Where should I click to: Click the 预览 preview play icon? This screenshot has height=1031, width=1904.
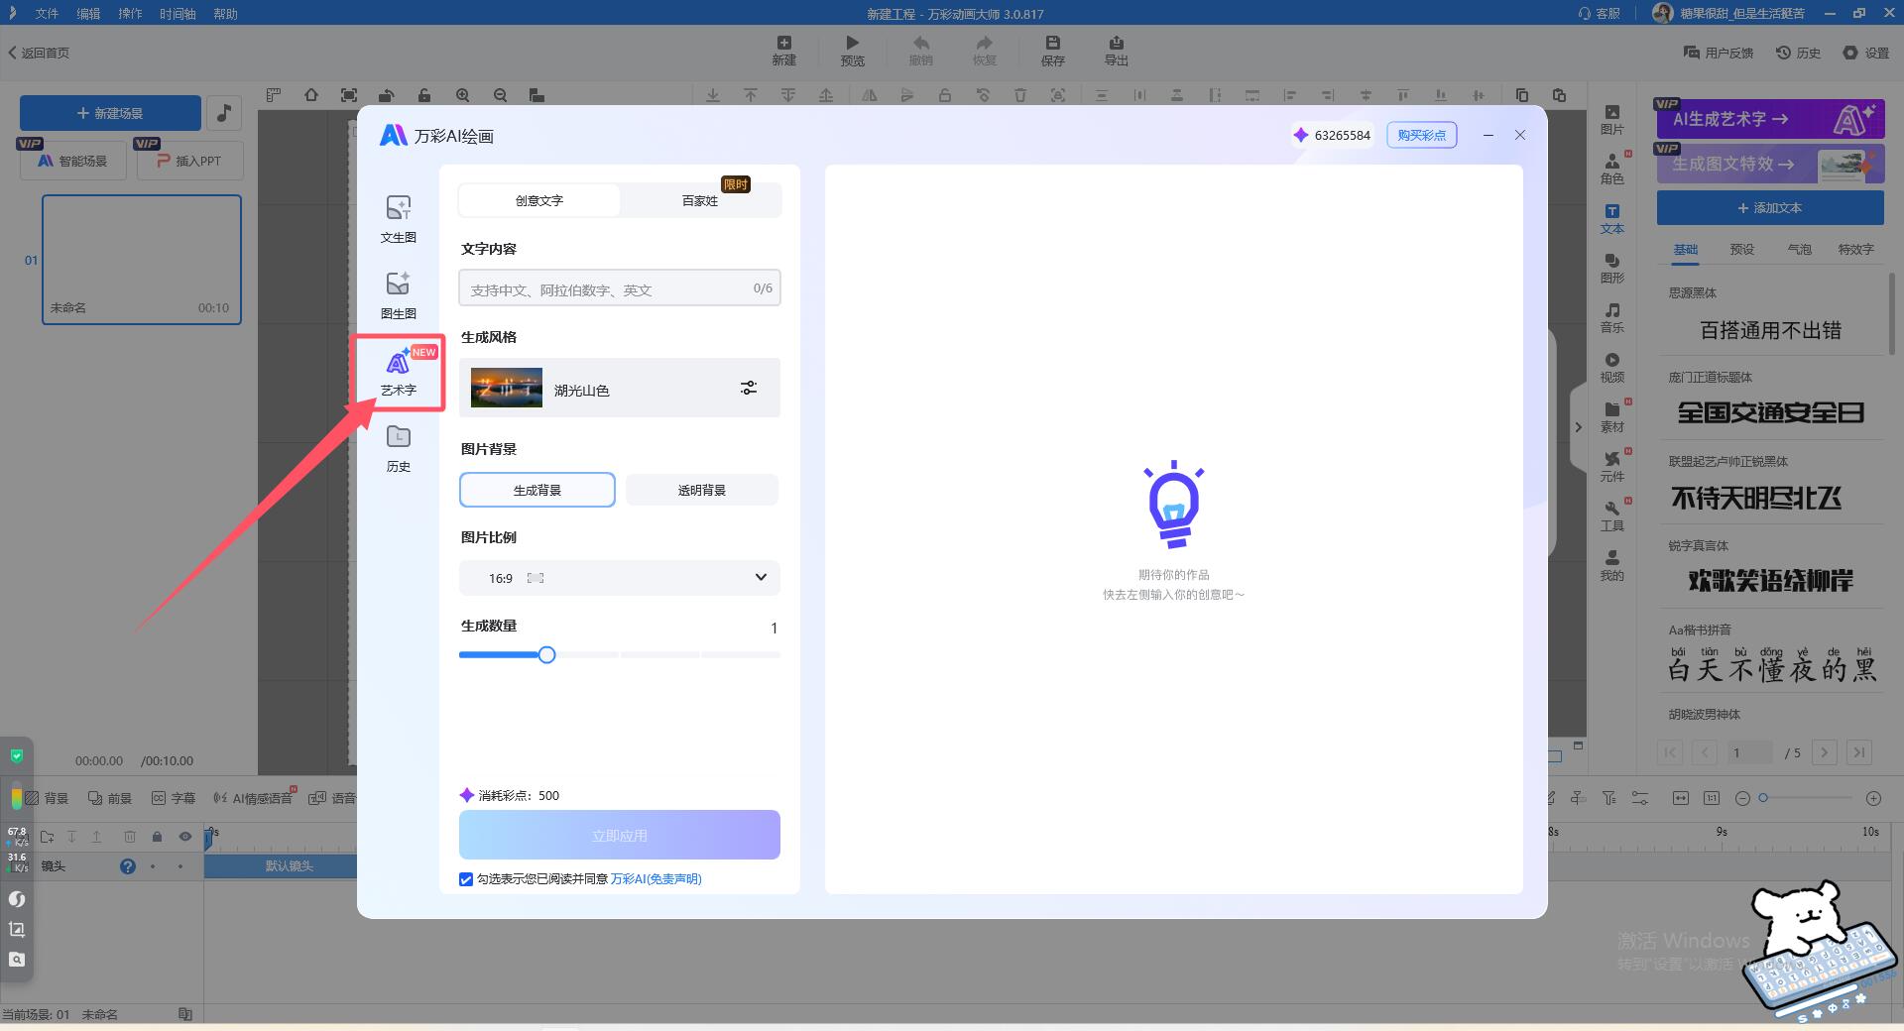click(x=852, y=51)
